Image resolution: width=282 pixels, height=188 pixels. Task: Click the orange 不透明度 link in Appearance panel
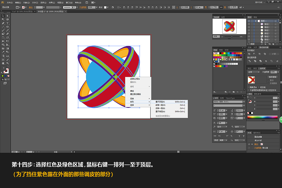(x=258, y=148)
